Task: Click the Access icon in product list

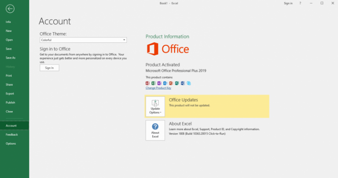Action: click(x=147, y=83)
